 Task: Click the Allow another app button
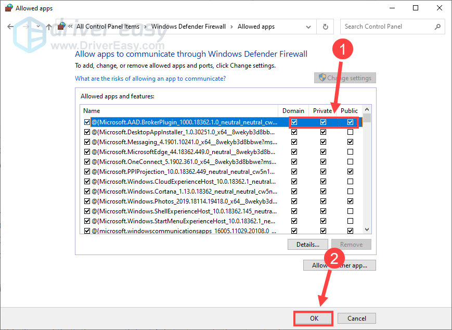click(x=339, y=265)
